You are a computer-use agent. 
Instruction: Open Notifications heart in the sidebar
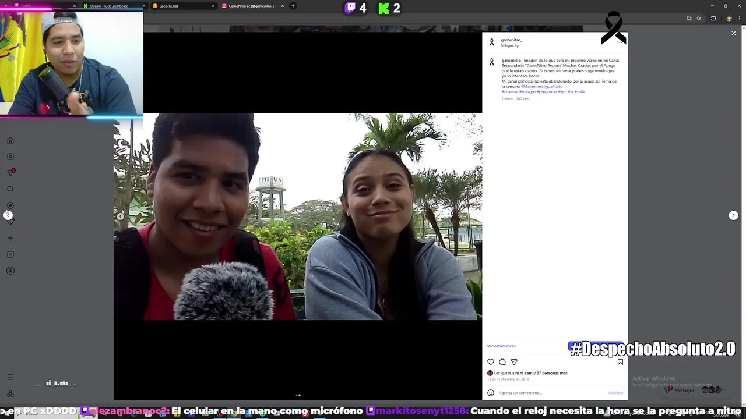click(x=10, y=222)
